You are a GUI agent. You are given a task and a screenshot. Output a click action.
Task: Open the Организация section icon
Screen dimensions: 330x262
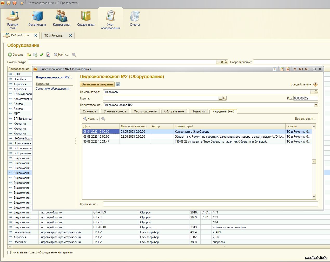point(37,18)
